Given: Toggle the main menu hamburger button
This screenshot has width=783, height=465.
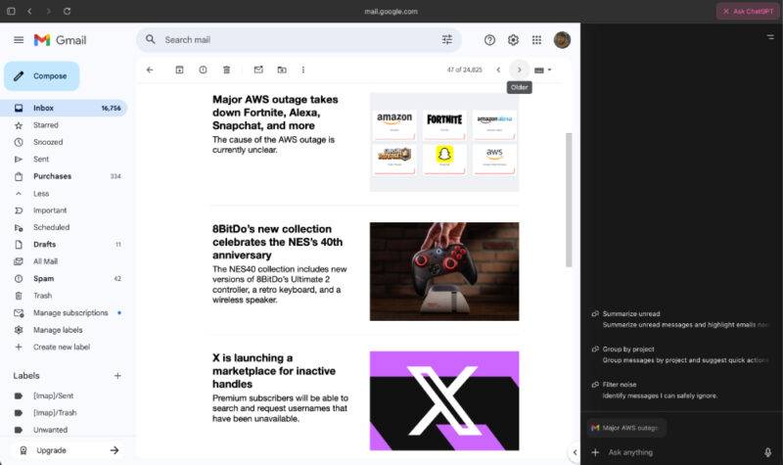Looking at the screenshot, I should pyautogui.click(x=19, y=40).
